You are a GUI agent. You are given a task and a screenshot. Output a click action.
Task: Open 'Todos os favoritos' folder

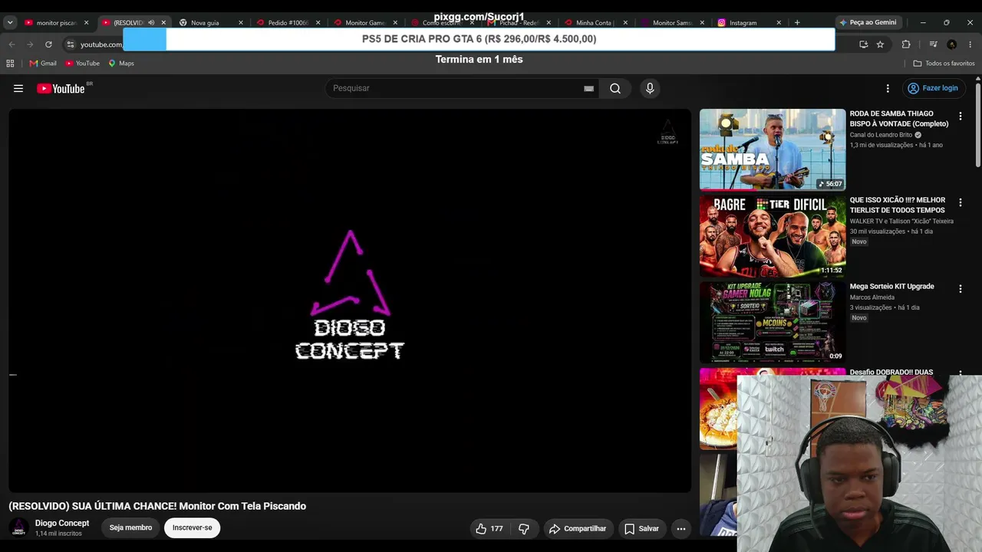944,64
